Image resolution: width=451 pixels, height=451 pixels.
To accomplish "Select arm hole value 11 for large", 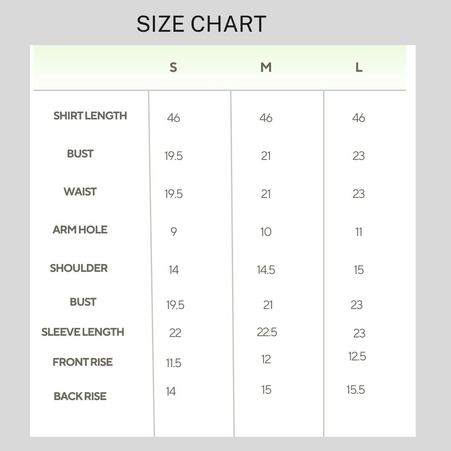I will [x=359, y=232].
